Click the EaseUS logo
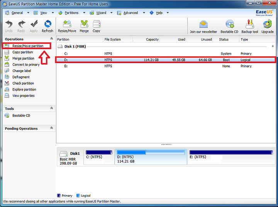Viewport: 278px width, 207px height. point(264,13)
